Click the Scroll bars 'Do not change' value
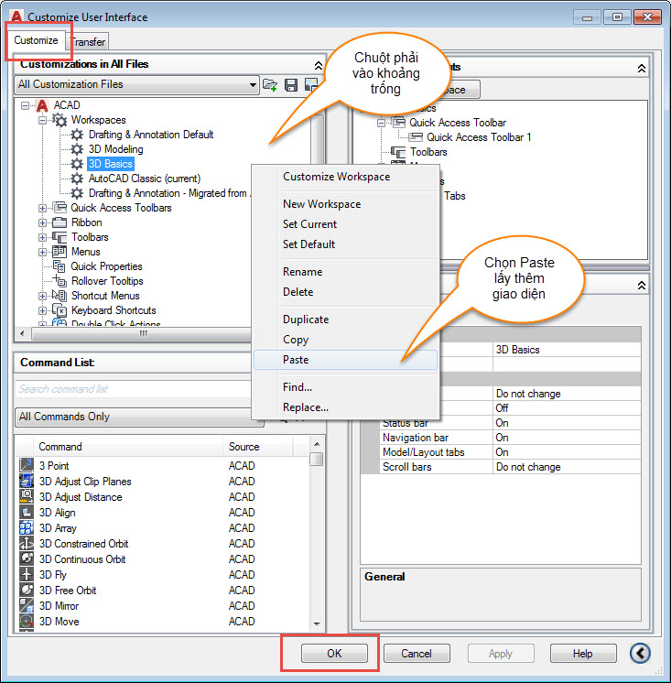 (567, 467)
